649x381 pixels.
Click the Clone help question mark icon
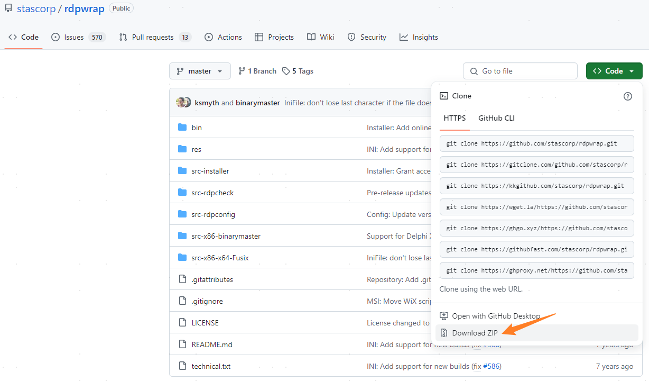628,96
